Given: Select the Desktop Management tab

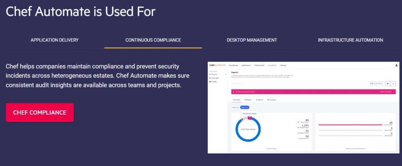Looking at the screenshot, I should click(x=252, y=40).
